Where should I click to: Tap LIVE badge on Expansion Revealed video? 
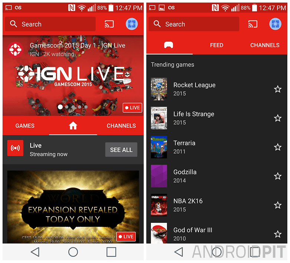click(x=126, y=237)
